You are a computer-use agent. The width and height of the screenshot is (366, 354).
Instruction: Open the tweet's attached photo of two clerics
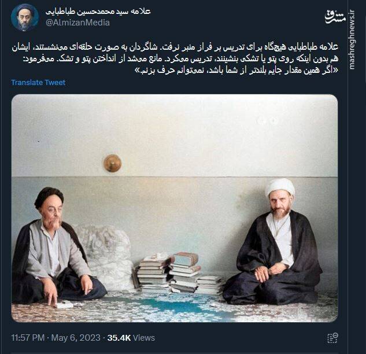coord(175,208)
